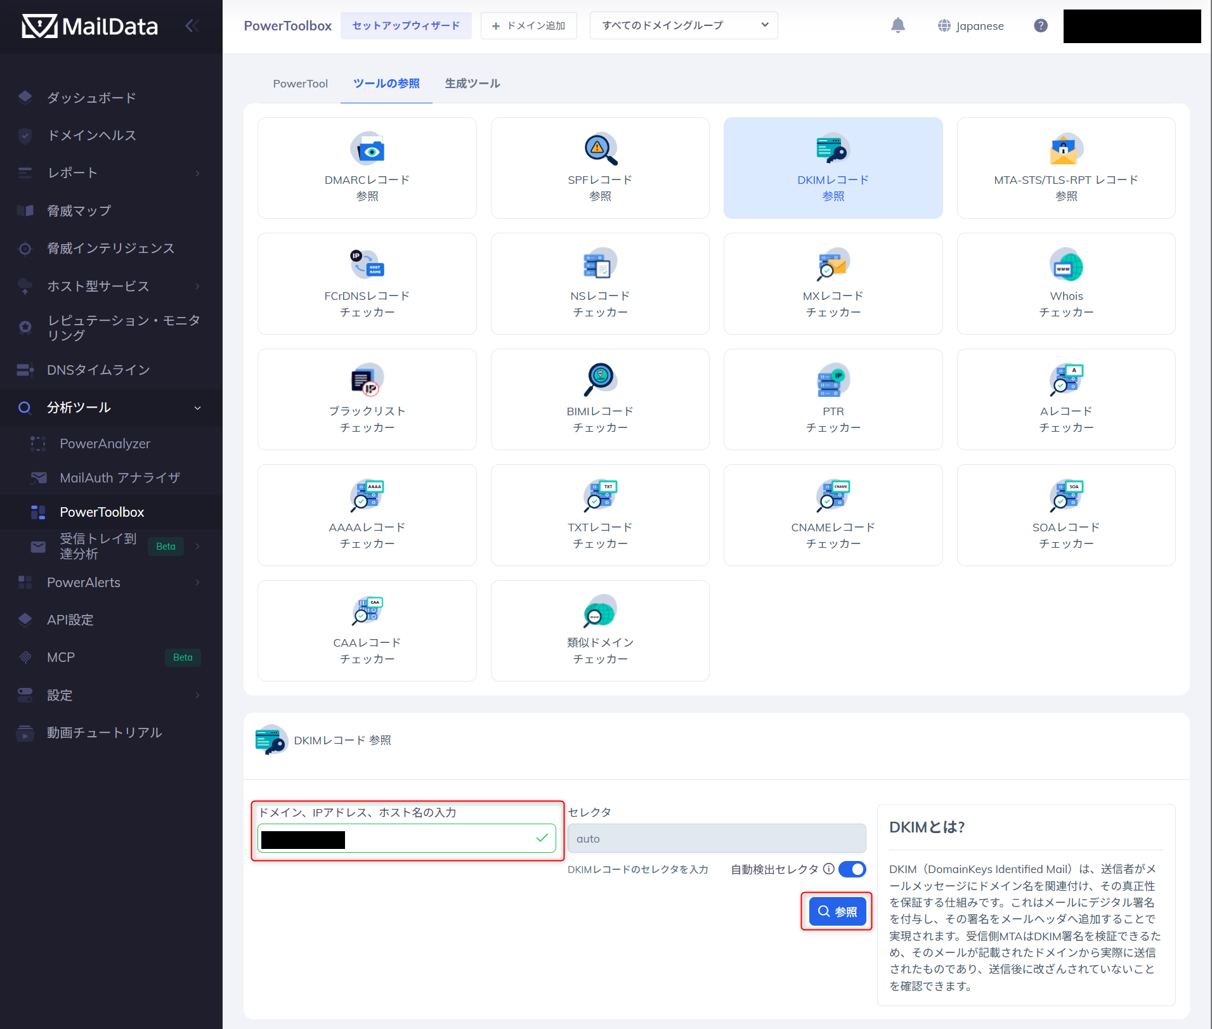Switch to the PowerTool tab
The width and height of the screenshot is (1212, 1029).
point(300,83)
